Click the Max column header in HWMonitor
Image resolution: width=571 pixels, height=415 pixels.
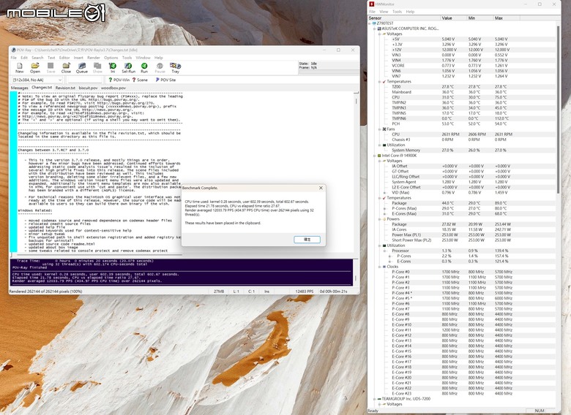(x=507, y=18)
